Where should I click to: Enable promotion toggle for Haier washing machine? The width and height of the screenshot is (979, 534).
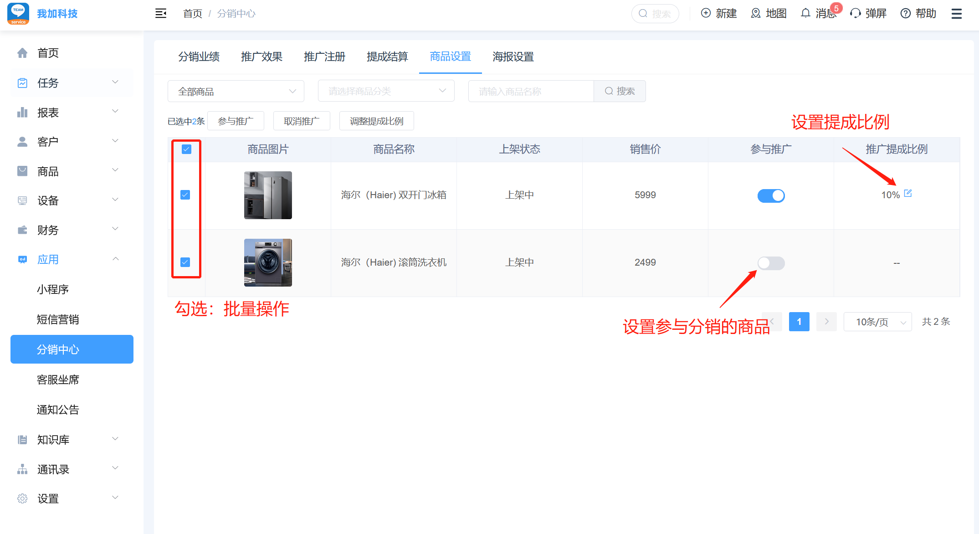(x=771, y=263)
